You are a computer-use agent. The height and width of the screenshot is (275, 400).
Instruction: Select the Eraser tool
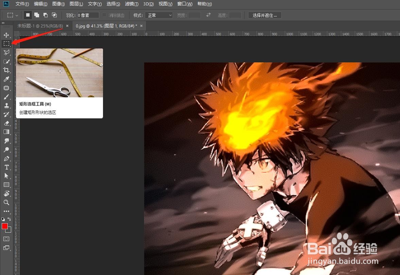pyautogui.click(x=6, y=123)
